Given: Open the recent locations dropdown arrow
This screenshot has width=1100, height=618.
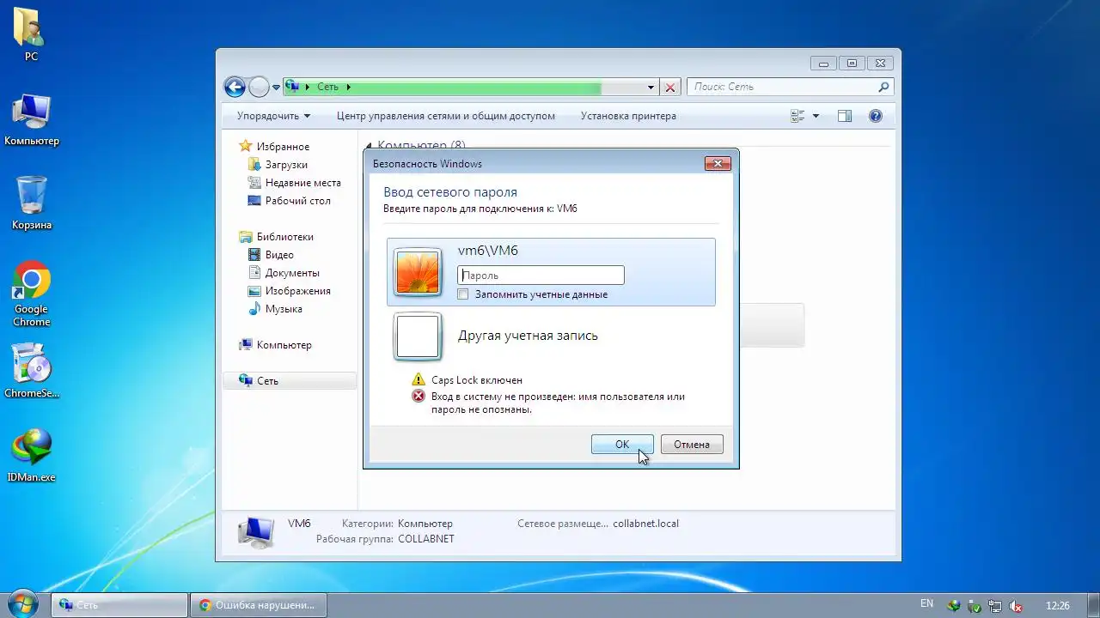Looking at the screenshot, I should [276, 87].
